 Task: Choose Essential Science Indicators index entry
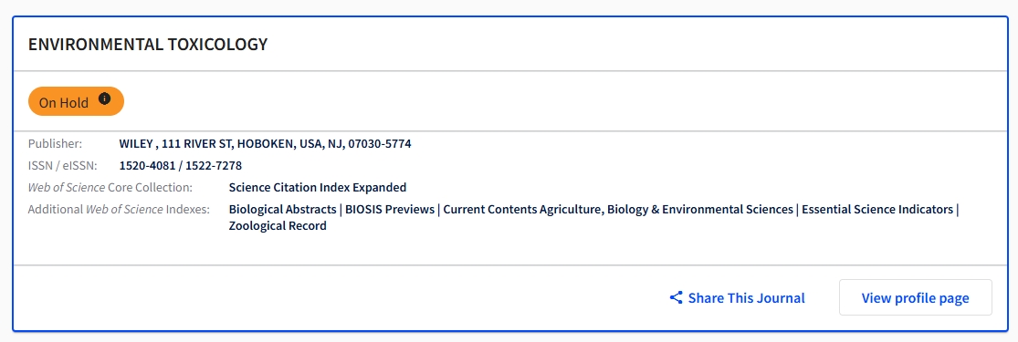tap(877, 210)
